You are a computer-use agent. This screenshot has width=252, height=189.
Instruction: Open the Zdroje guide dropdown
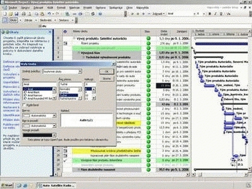point(36,20)
